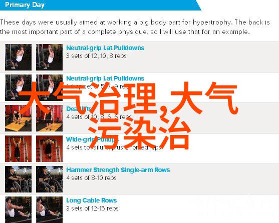
Task: View first lat pulldown end position thumbnail
Action: [x=49, y=57]
